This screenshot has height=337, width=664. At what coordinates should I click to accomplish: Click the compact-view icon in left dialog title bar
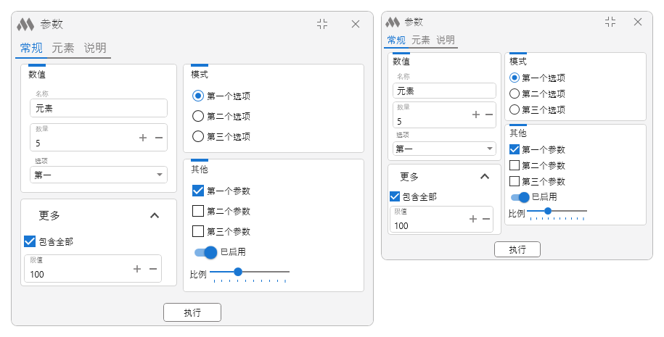(x=322, y=24)
